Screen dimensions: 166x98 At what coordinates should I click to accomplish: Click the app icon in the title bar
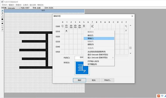pyautogui.click(x=2, y=2)
